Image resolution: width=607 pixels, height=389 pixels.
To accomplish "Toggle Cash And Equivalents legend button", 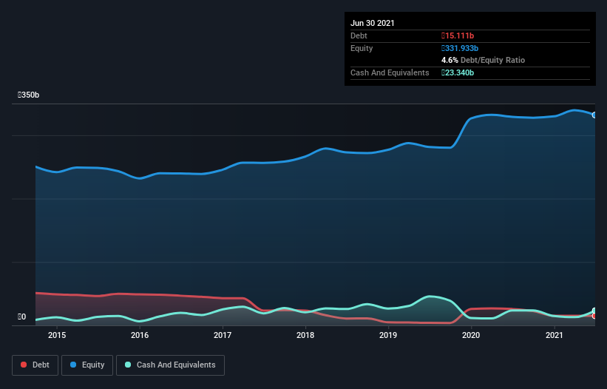I will (170, 365).
